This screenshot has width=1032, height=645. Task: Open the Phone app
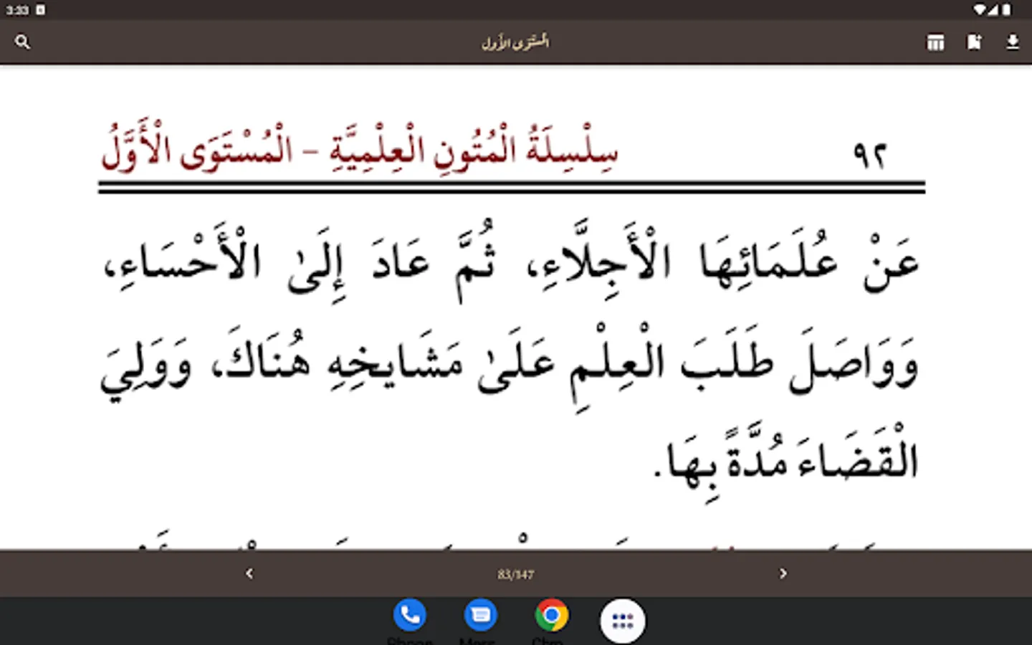410,616
